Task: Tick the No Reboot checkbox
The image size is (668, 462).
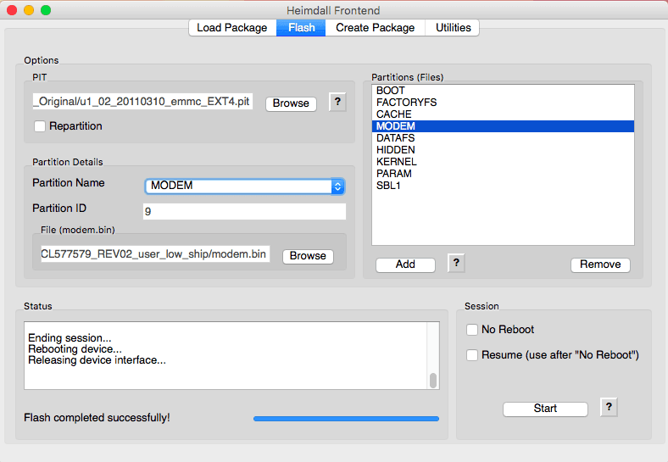Action: tap(472, 330)
